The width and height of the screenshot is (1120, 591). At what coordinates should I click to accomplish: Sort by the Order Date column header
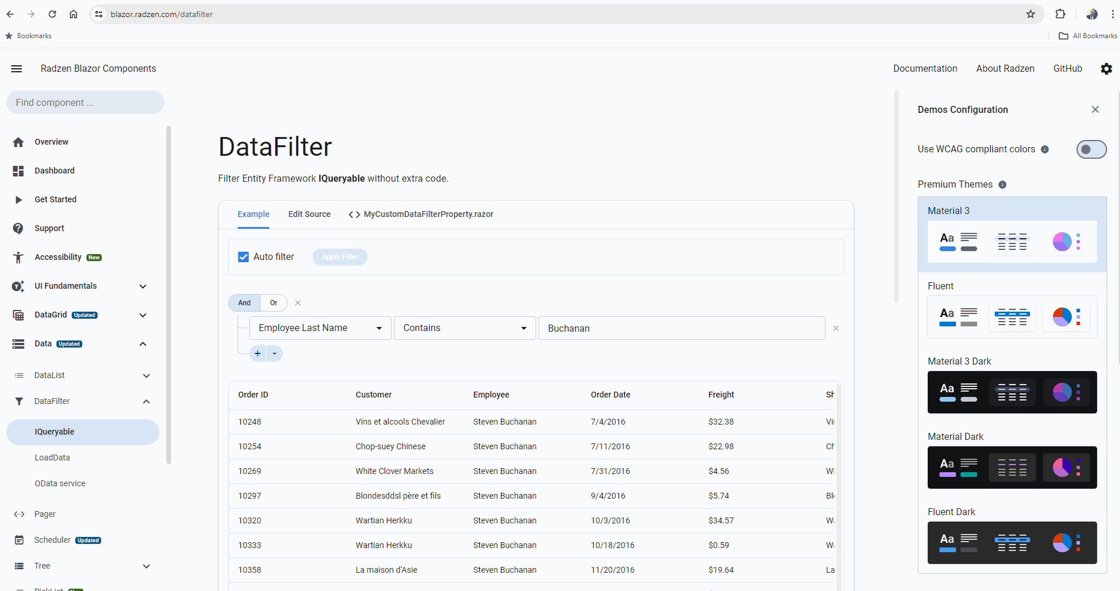(x=610, y=395)
